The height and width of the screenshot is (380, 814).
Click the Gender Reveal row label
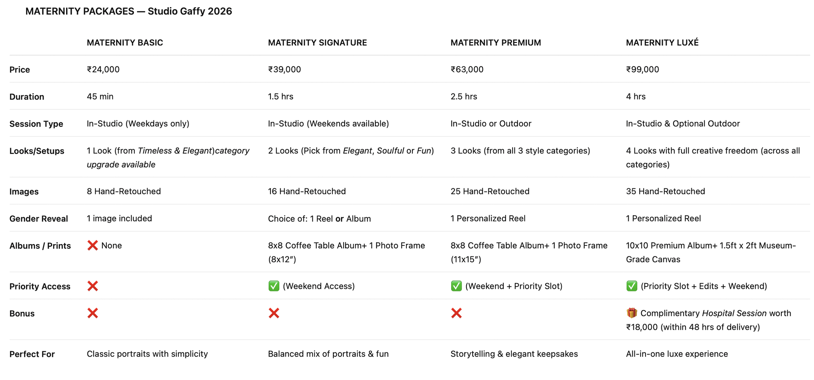(x=38, y=219)
